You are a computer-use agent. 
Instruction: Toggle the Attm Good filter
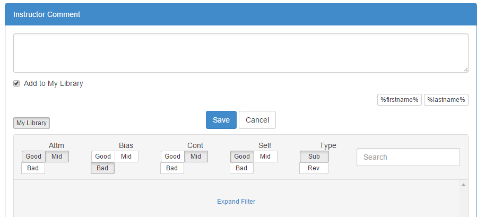pyautogui.click(x=33, y=157)
